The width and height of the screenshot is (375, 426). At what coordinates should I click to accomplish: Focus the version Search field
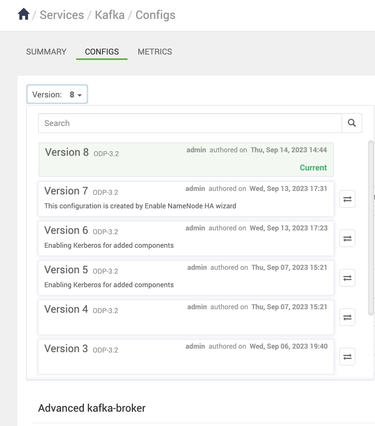[x=190, y=123]
